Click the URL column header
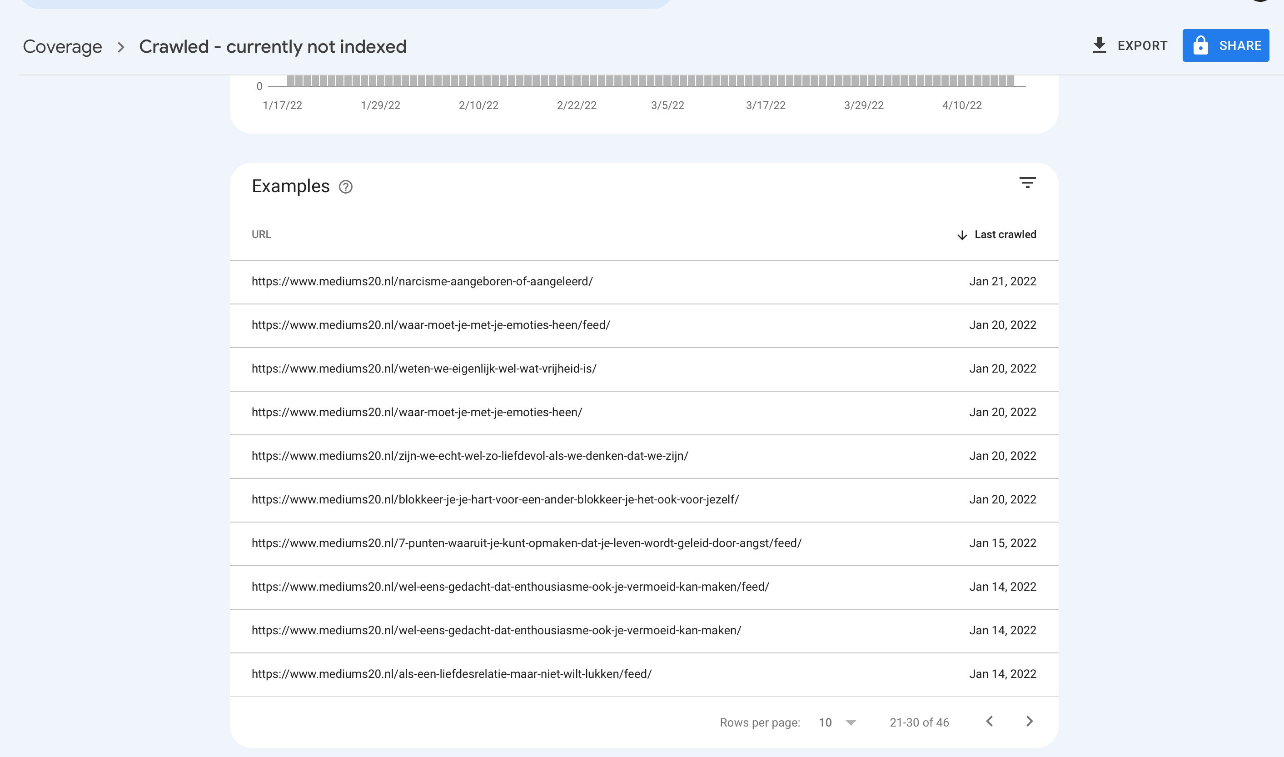This screenshot has width=1284, height=757. click(261, 234)
